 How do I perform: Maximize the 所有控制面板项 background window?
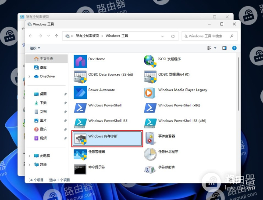coord(214,17)
